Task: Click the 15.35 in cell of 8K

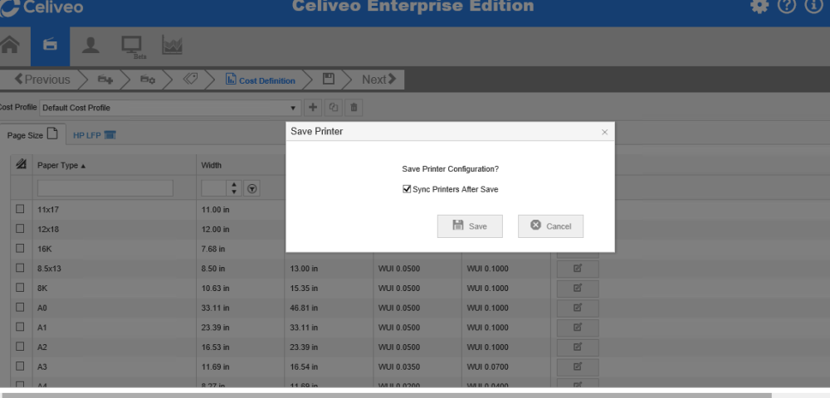Action: pyautogui.click(x=304, y=288)
